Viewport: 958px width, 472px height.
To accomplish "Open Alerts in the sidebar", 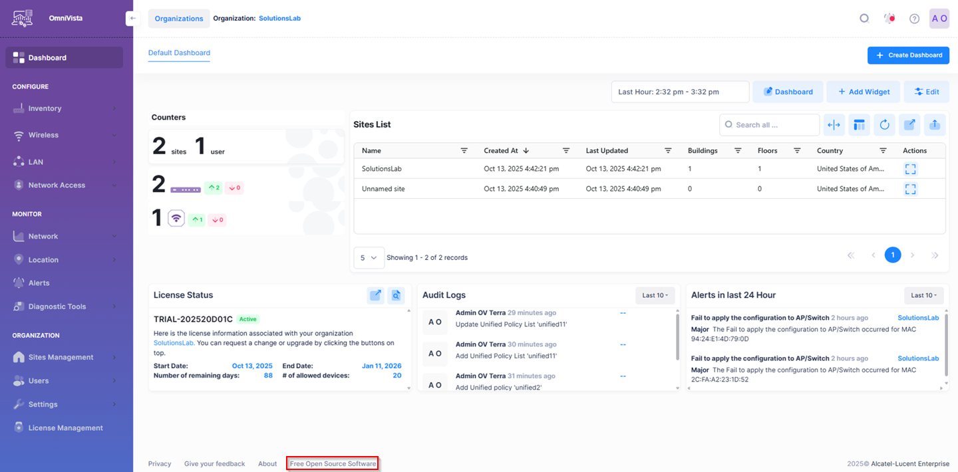I will [x=39, y=283].
